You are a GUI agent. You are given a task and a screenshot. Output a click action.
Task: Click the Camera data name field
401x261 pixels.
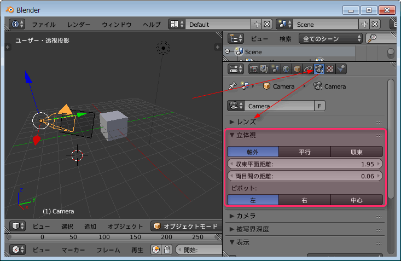[x=279, y=106]
